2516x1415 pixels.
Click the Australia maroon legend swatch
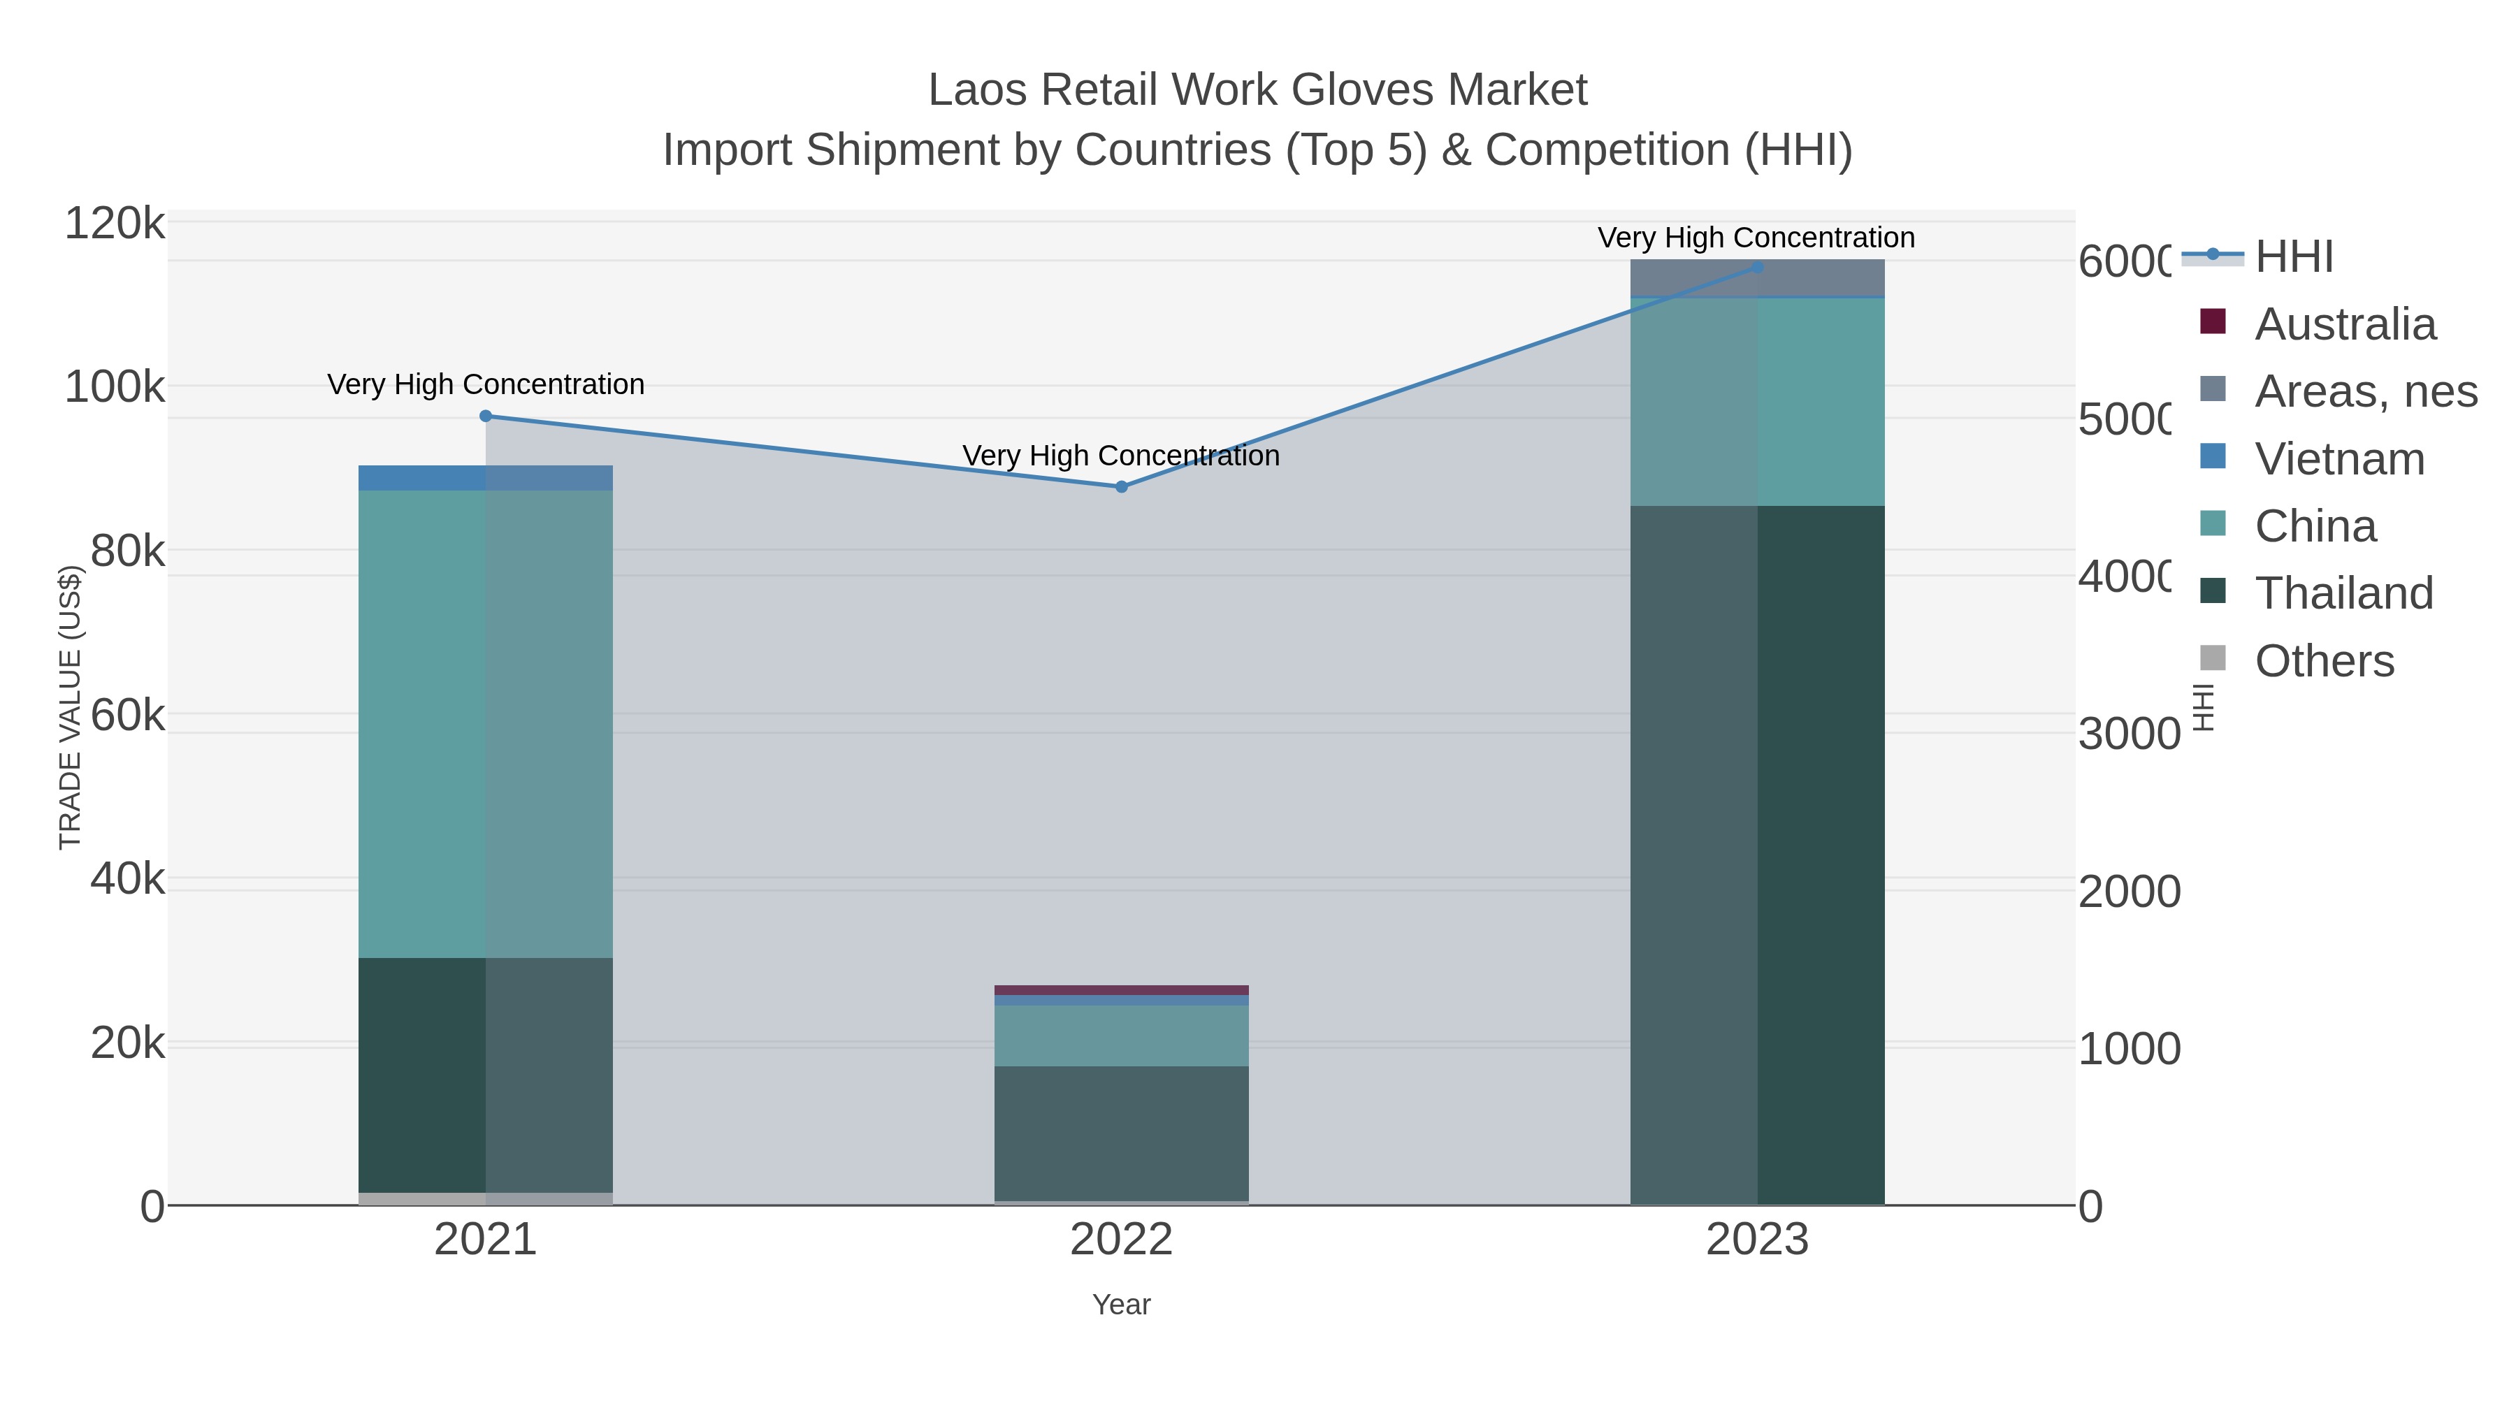2212,321
